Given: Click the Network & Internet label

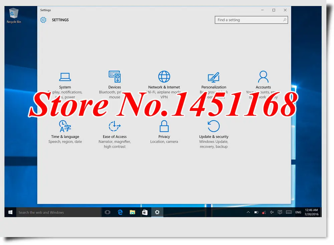Looking at the screenshot, I should [x=164, y=87].
